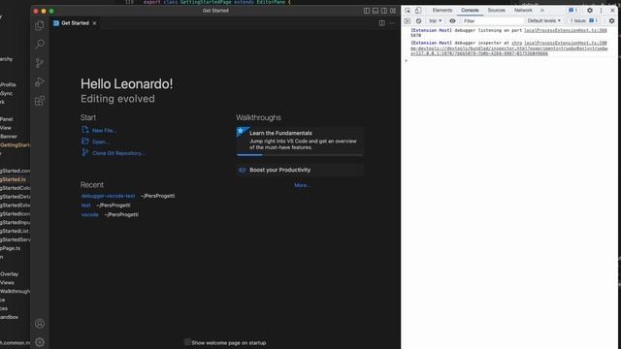Open the Default levels dropdown
This screenshot has width=621, height=349.
(x=543, y=20)
